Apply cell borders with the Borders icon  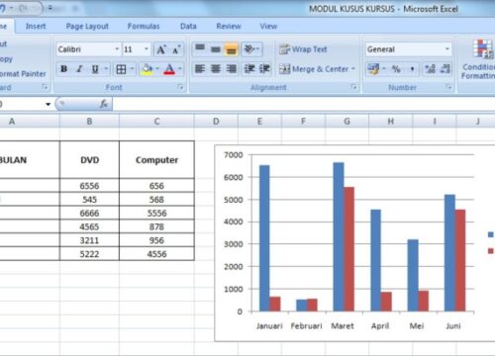[x=121, y=69]
